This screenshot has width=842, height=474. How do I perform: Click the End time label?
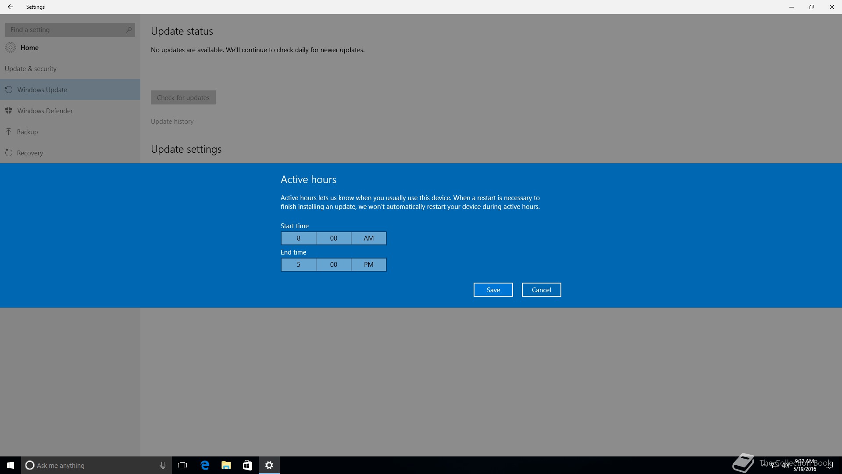pyautogui.click(x=293, y=252)
